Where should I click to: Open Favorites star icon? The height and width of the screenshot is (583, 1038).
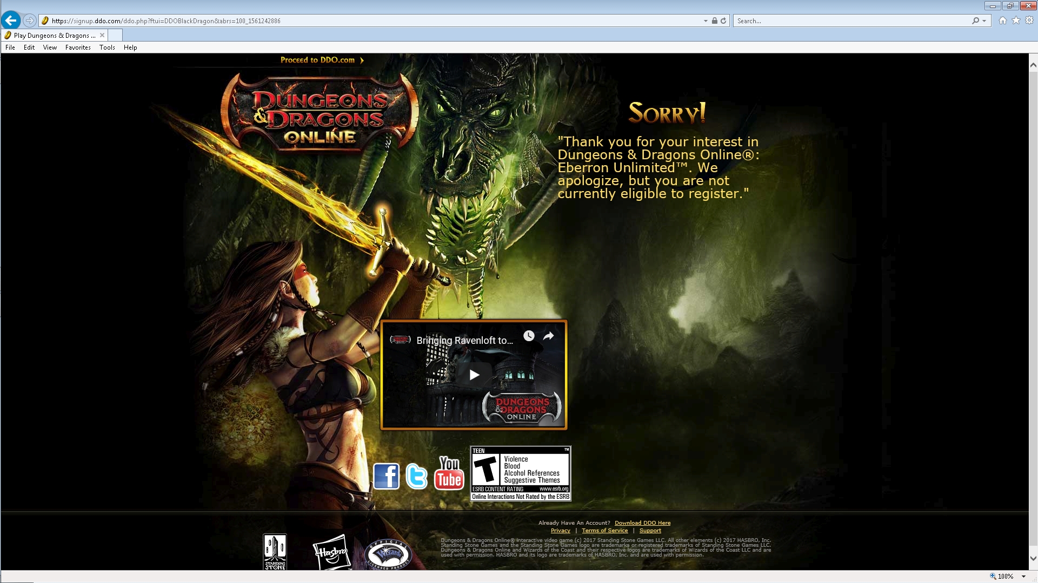tap(1016, 21)
